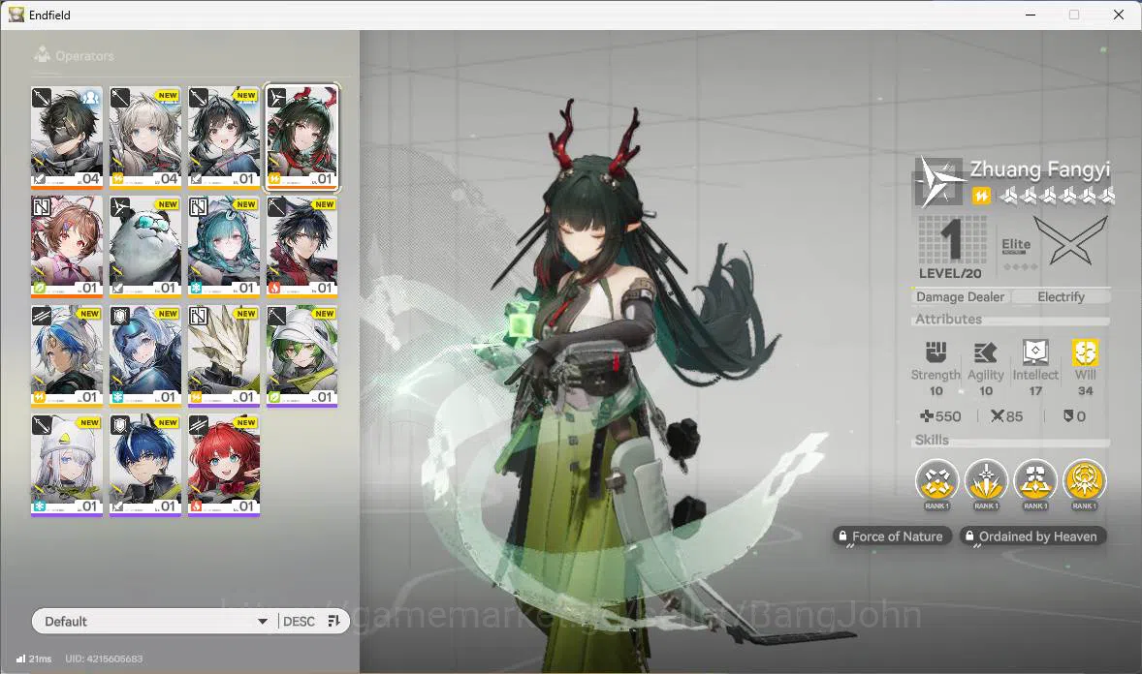Open the third skill icon, RANK 1
This screenshot has height=674, width=1142.
[1035, 482]
